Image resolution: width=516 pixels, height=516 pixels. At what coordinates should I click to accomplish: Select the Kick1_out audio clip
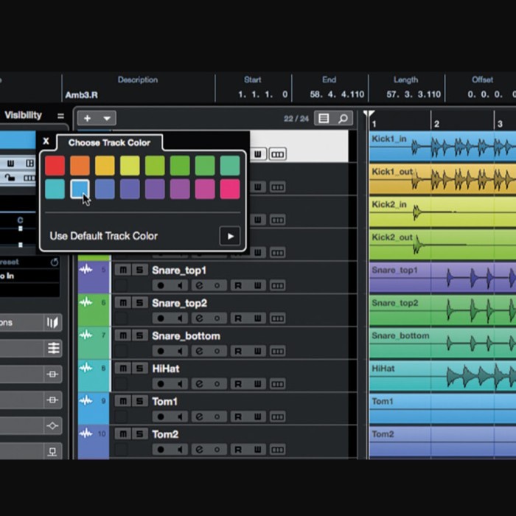[x=442, y=179]
